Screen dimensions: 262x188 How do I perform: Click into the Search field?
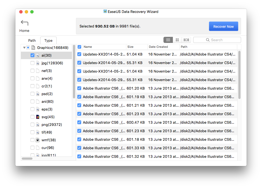(x=217, y=40)
